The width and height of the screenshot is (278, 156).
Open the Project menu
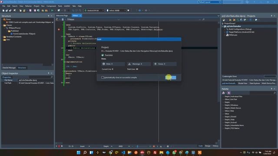(36, 6)
